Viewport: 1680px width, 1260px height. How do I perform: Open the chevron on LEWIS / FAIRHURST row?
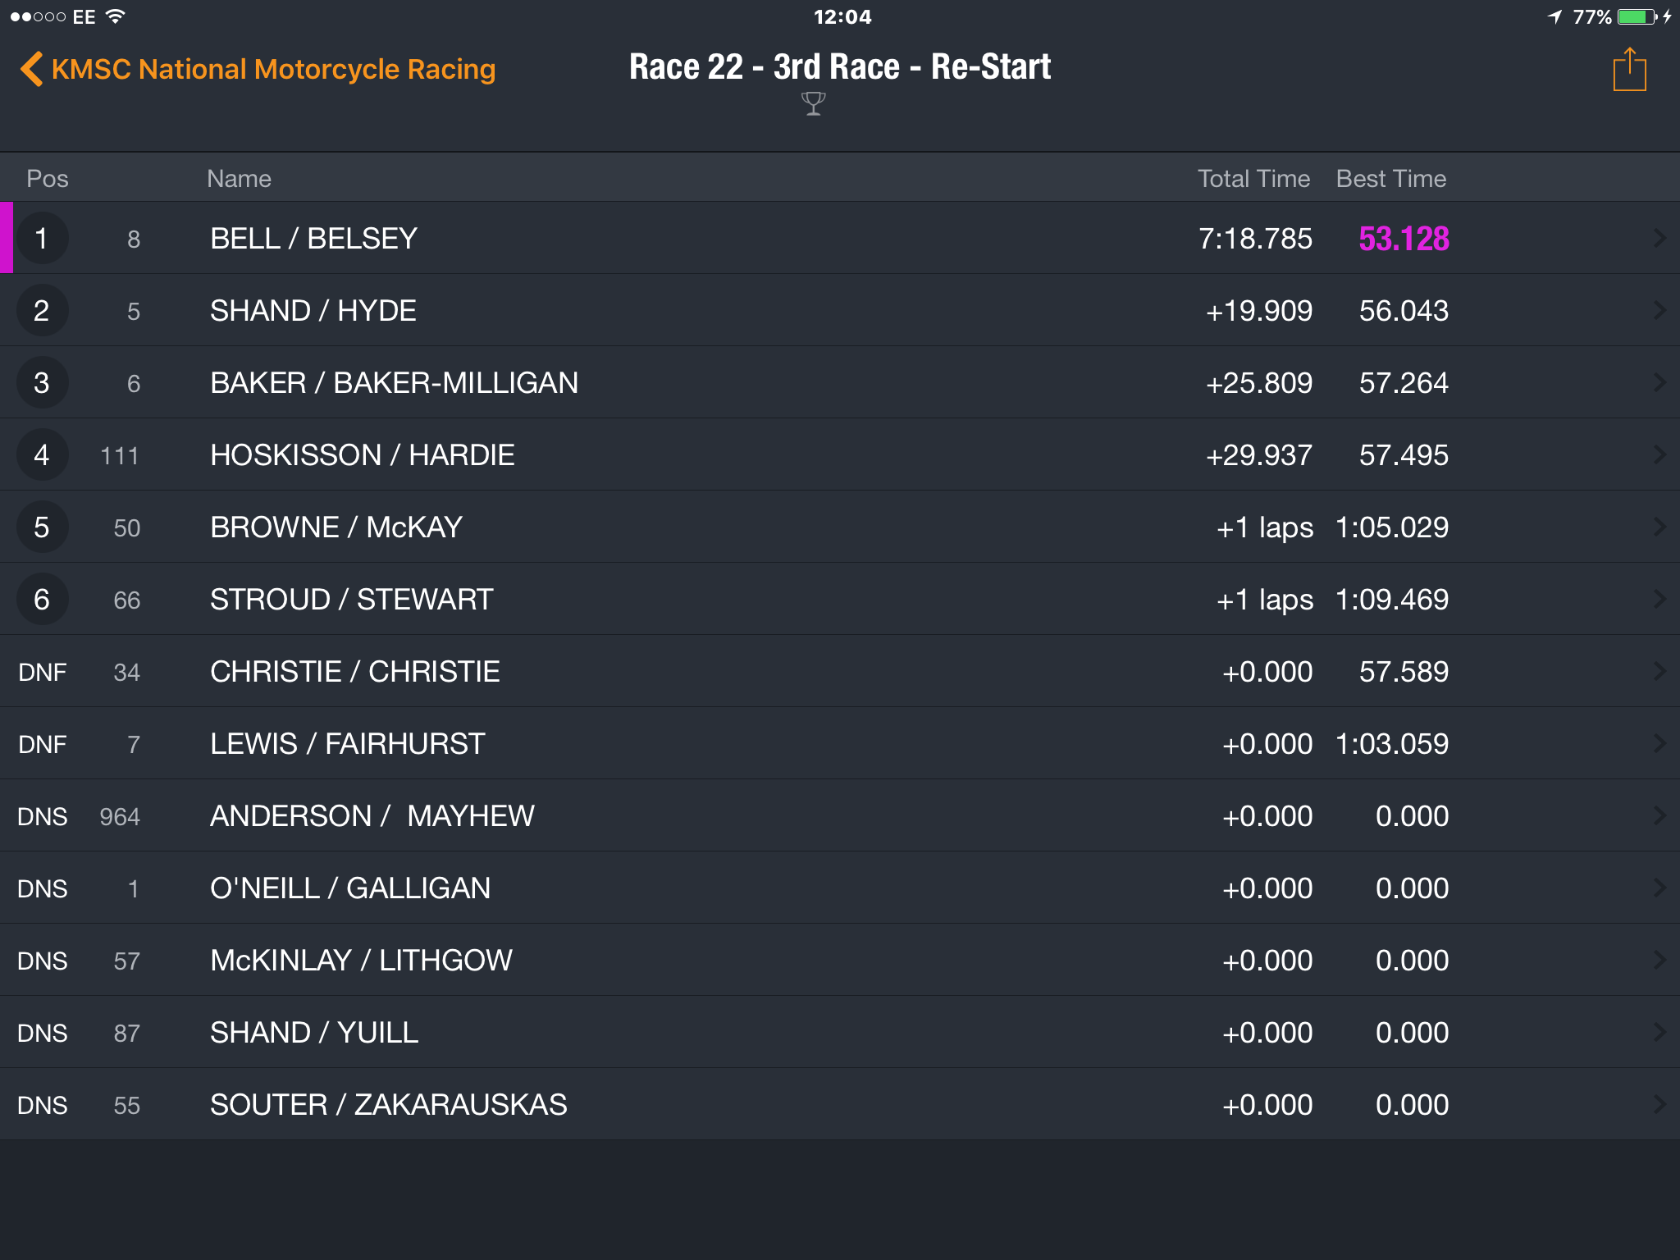point(1659,743)
